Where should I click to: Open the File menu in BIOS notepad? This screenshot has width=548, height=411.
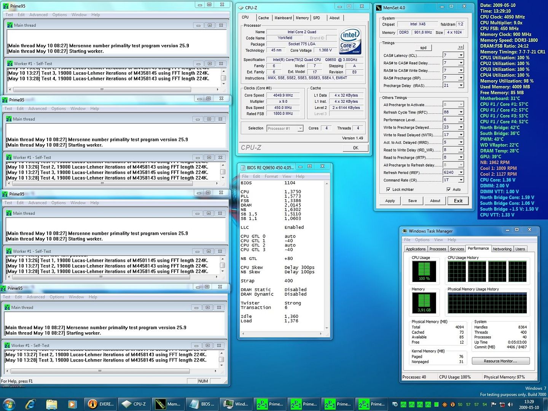(x=245, y=177)
